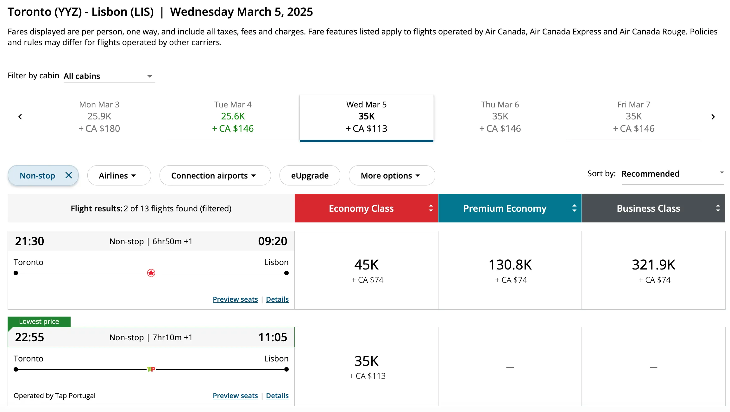Viewport: 730px width, 412px height.
Task: Click the Economy Class column header
Action: (x=366, y=208)
